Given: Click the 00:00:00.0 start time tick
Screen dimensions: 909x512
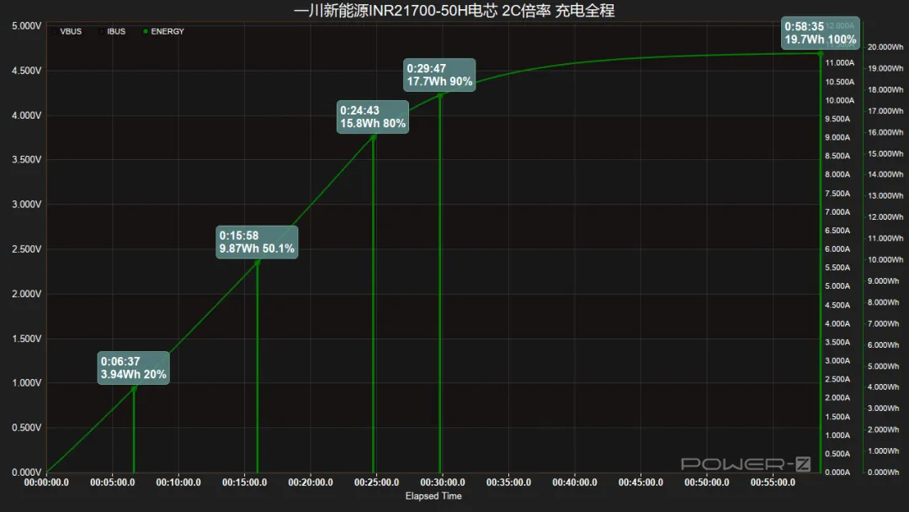Looking at the screenshot, I should (46, 483).
